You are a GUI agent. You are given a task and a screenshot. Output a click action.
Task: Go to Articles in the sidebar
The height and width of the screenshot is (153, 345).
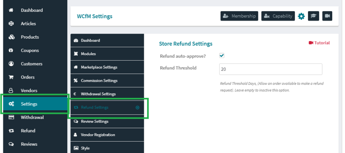click(35, 24)
